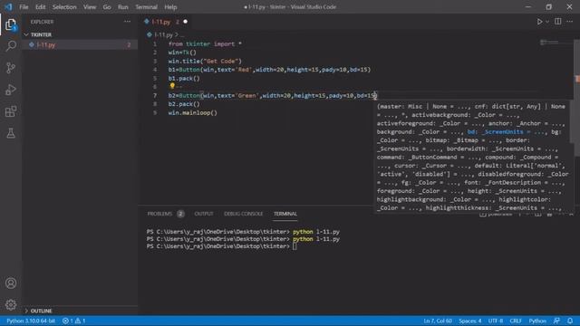Switch to the PROBLEMS panel tab
Screen dimensions: 580x326
tap(159, 214)
